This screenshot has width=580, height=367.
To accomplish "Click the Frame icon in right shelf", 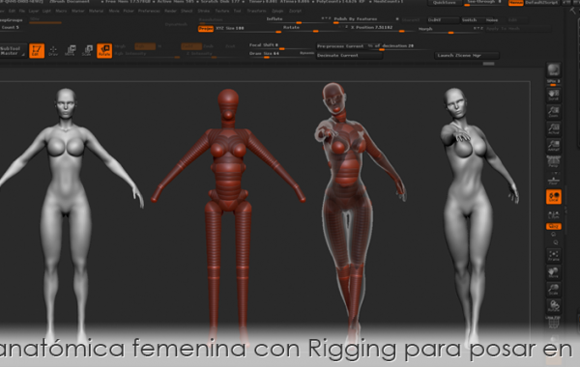I will tap(553, 255).
